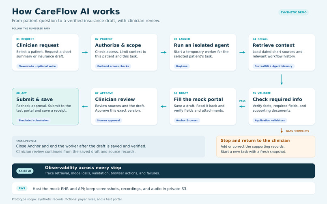Select the 'Clinician request' heading
Screen dimensions: 327x204
[x=38, y=45]
